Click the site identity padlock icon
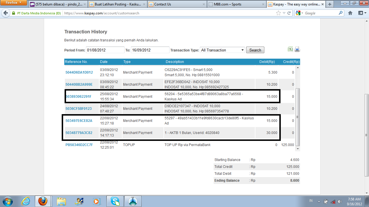 [13, 13]
